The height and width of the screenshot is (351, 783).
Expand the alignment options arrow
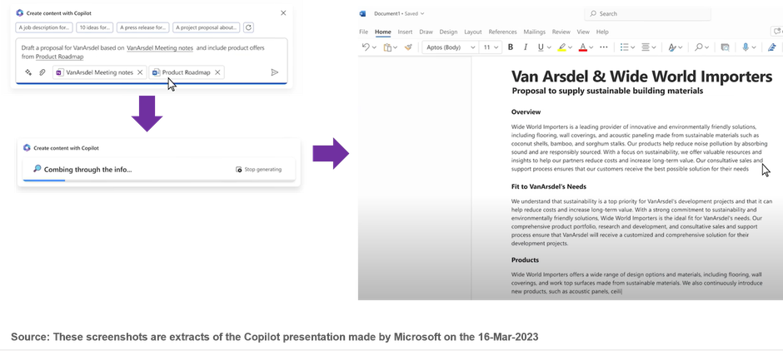(x=654, y=48)
